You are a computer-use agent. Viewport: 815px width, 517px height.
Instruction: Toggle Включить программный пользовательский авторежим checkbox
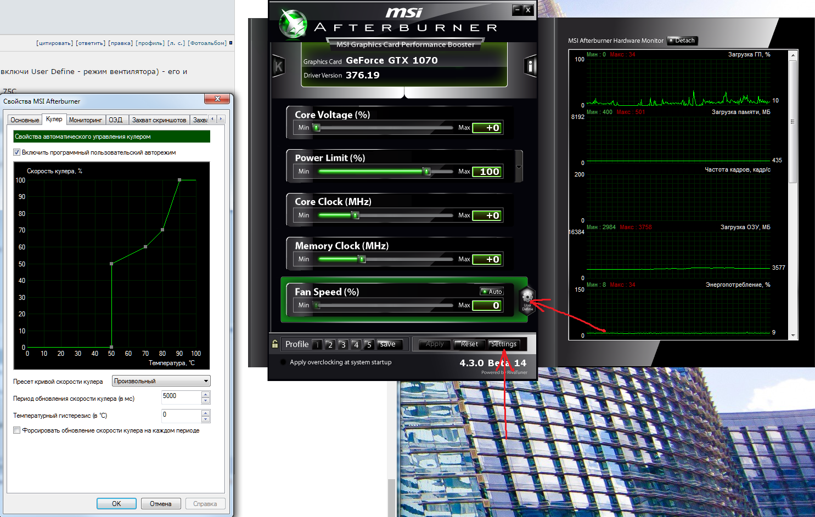pyautogui.click(x=17, y=152)
